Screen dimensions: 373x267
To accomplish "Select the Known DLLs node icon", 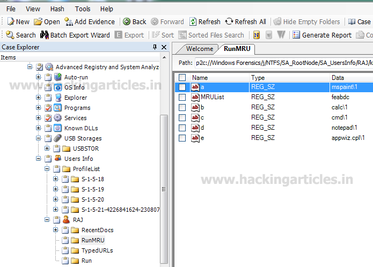I will point(58,128).
